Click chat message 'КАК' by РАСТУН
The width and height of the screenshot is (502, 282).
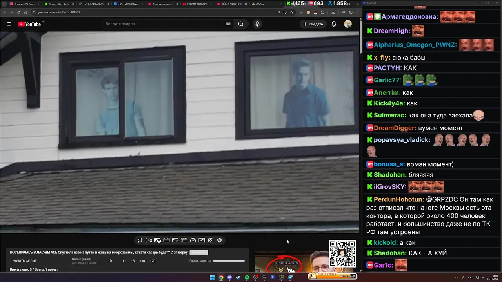410,68
